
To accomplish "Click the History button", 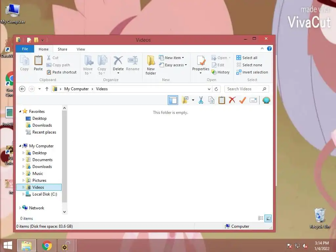I will [x=220, y=72].
